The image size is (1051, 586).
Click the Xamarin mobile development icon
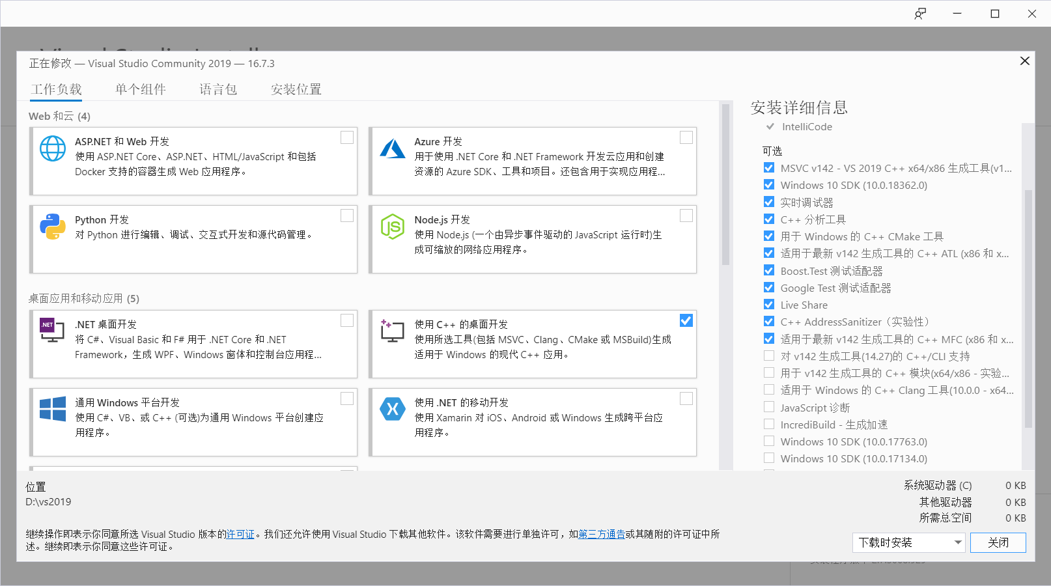point(393,409)
